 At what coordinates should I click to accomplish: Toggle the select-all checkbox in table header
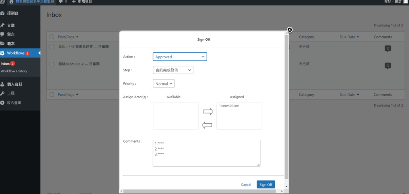tap(52, 37)
